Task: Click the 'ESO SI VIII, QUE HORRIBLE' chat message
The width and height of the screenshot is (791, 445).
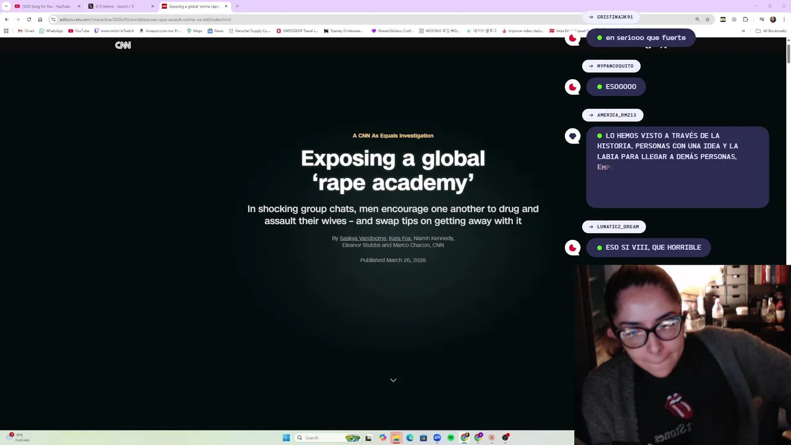Action: (648, 247)
